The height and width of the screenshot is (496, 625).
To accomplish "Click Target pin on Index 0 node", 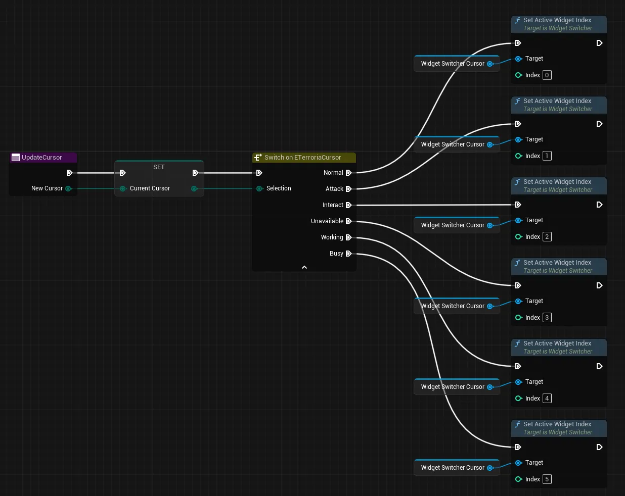I will click(518, 59).
